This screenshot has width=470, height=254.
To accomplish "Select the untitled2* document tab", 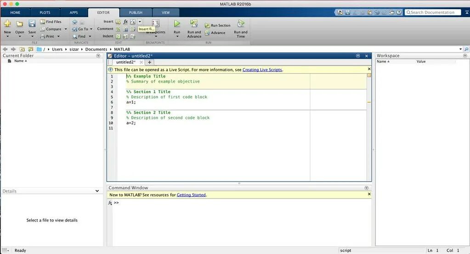I will coord(125,62).
